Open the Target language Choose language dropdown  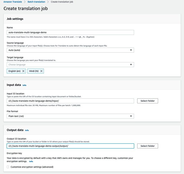click(x=70, y=65)
